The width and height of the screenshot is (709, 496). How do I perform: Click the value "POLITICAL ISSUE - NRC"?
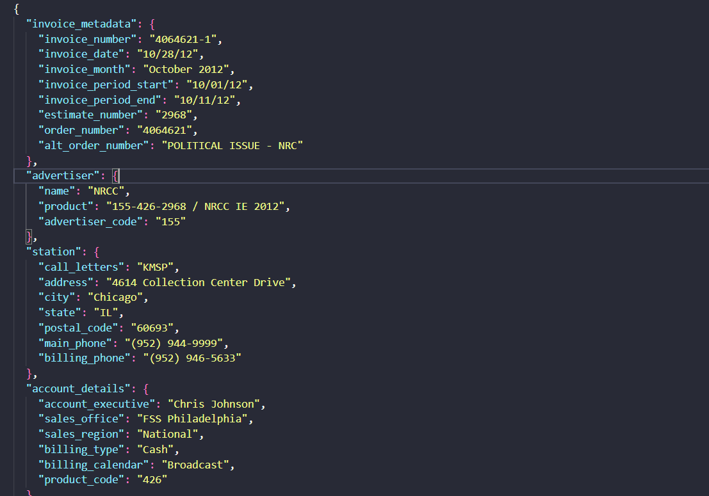click(x=232, y=146)
